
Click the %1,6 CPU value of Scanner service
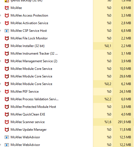[x=108, y=122]
